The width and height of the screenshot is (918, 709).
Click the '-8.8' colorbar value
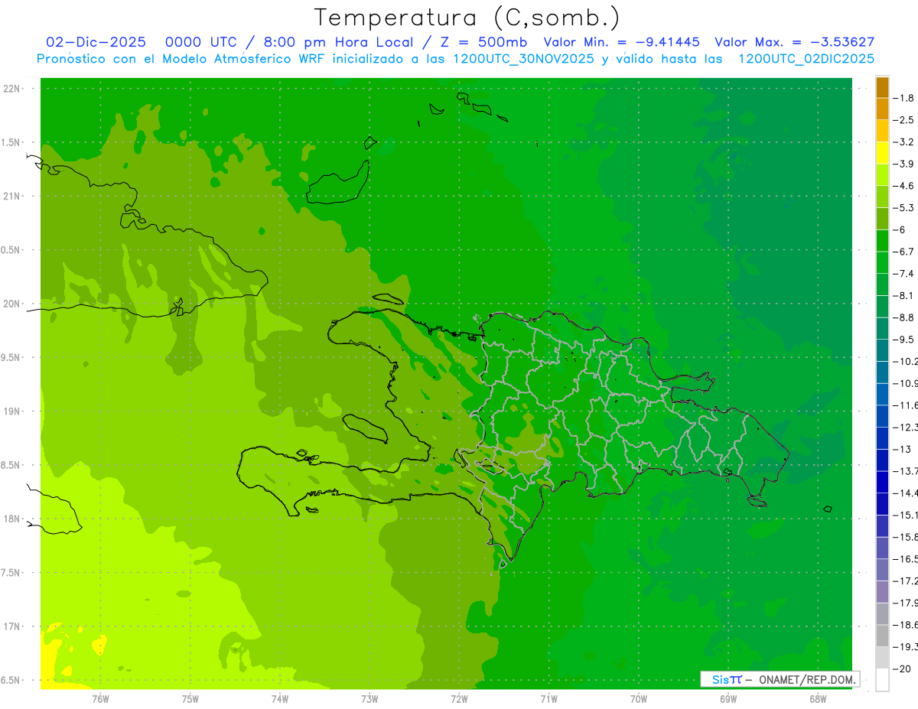tap(903, 317)
